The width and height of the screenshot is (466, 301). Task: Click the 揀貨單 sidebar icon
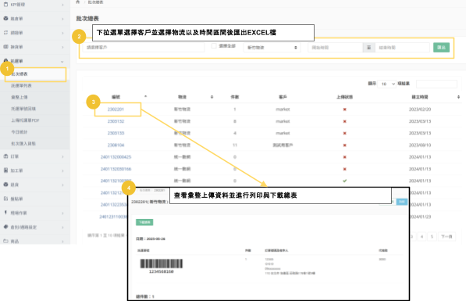[x=5, y=47]
